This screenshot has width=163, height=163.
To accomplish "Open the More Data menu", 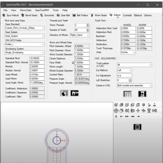I will coord(26,10).
